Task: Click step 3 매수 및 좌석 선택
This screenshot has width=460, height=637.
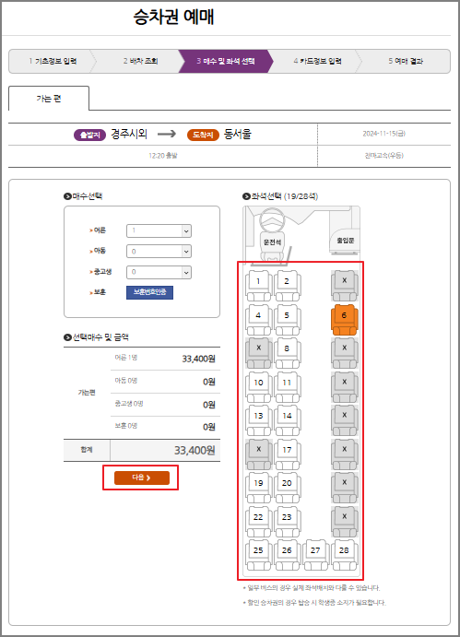Action: 226,62
